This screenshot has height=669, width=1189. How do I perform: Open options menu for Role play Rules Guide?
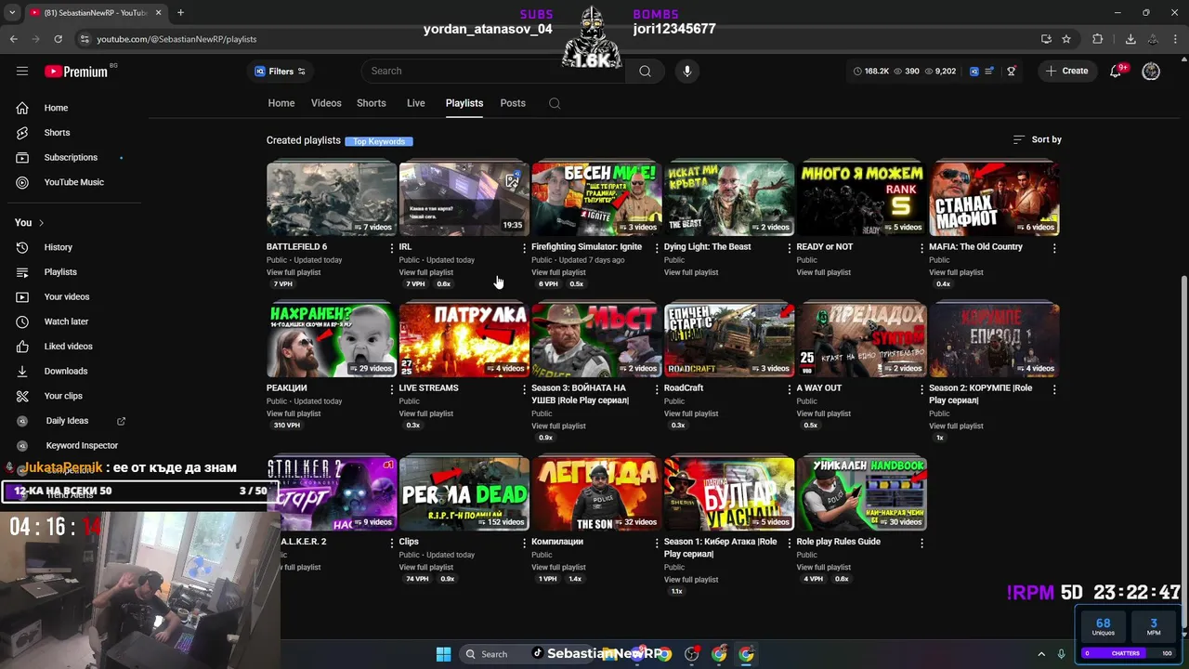click(921, 543)
